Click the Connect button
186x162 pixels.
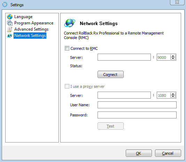click(110, 75)
